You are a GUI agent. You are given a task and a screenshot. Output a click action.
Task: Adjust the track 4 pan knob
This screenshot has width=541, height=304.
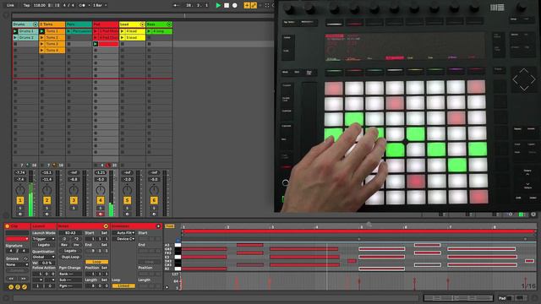[101, 189]
